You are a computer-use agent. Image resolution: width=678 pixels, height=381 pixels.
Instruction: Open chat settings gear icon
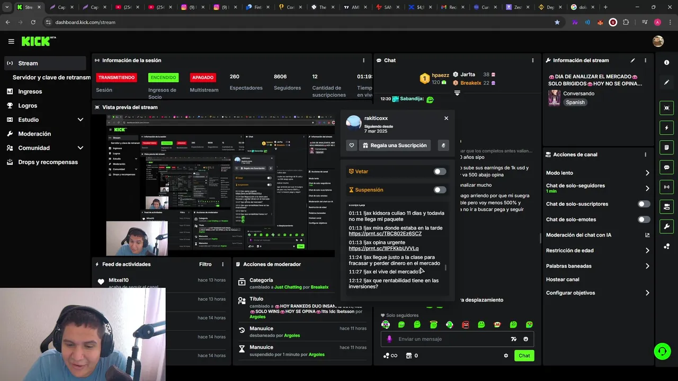point(506,356)
